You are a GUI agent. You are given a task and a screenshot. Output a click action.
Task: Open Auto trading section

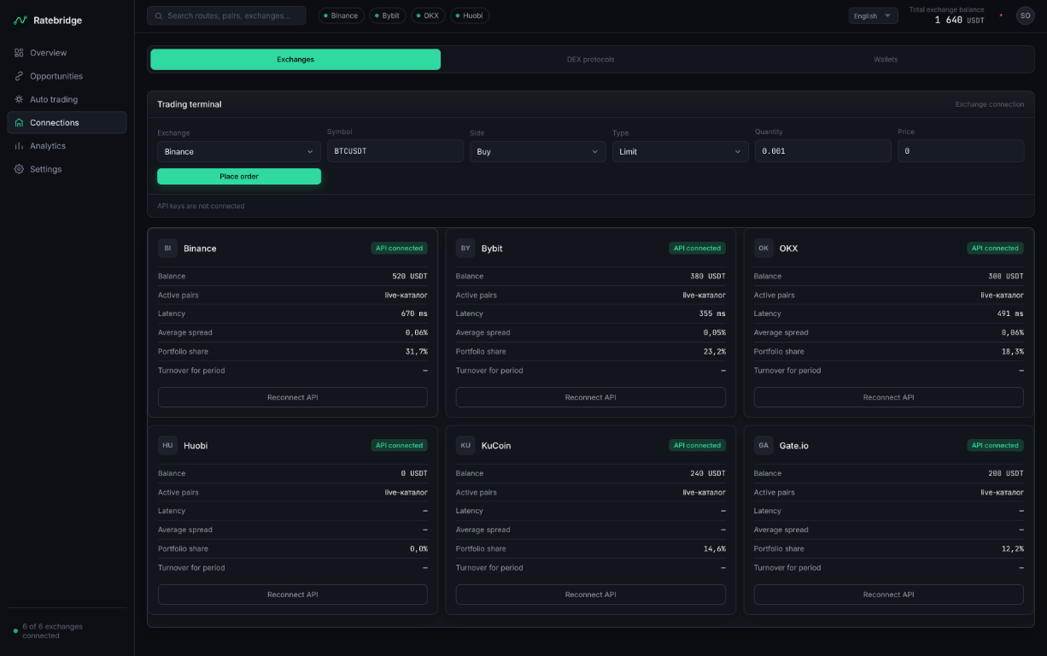click(67, 99)
